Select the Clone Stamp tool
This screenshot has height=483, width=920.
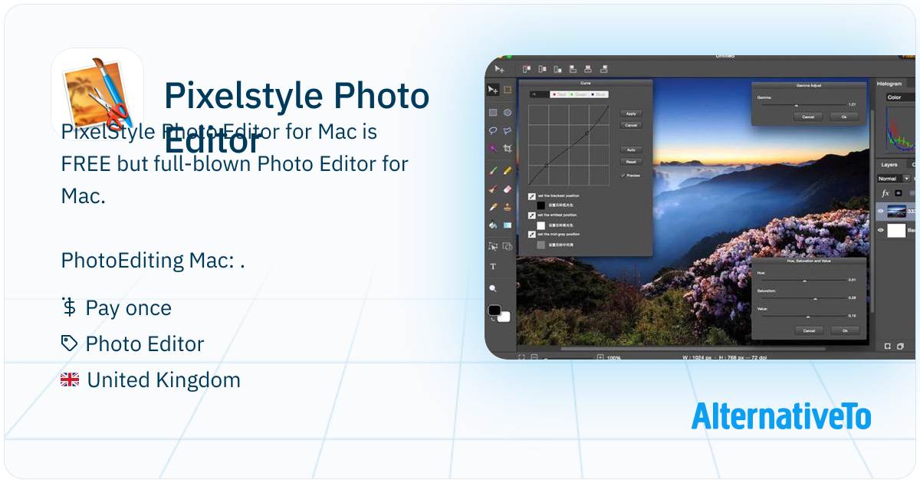click(508, 207)
